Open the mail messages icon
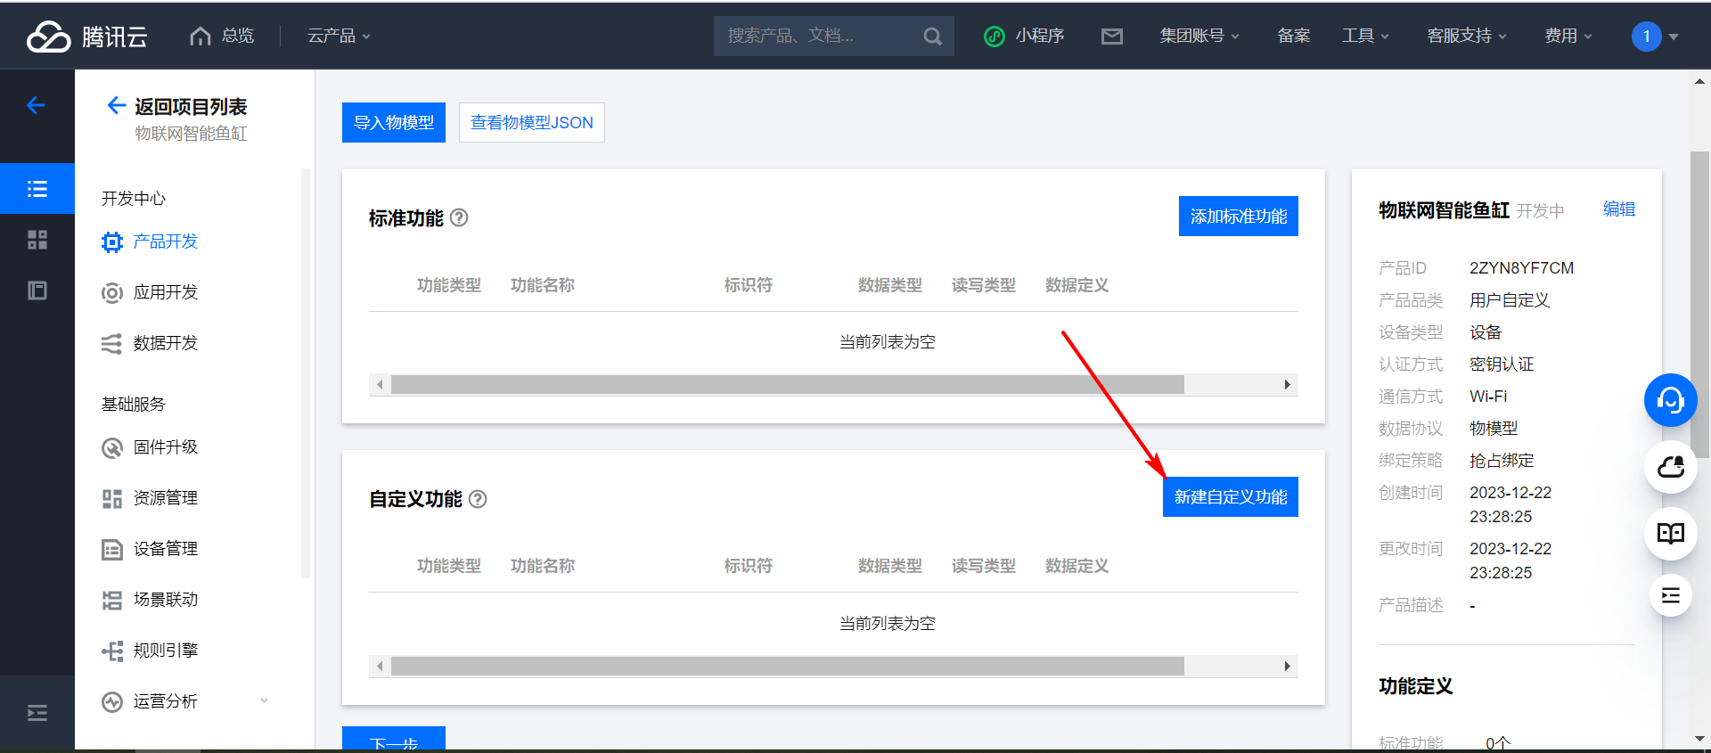 tap(1111, 37)
